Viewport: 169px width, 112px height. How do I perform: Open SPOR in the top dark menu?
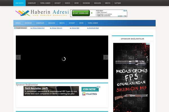point(76,3)
